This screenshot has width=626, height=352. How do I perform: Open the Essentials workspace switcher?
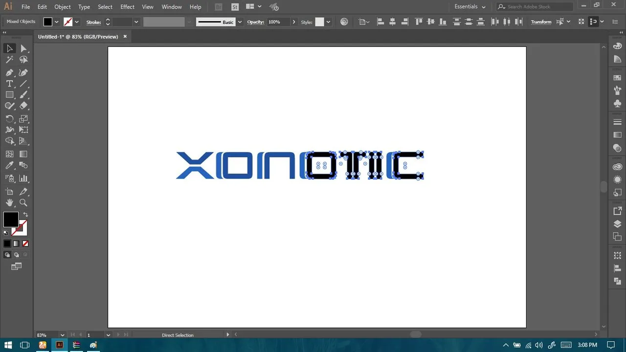(470, 7)
